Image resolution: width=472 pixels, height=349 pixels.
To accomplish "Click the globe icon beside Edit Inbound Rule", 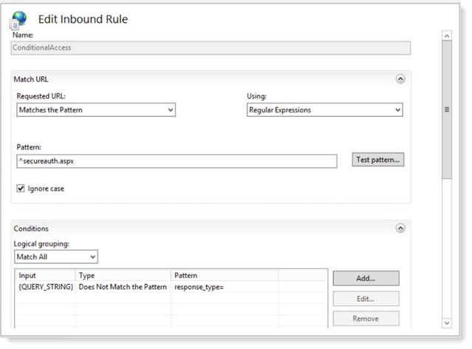I will (18, 20).
